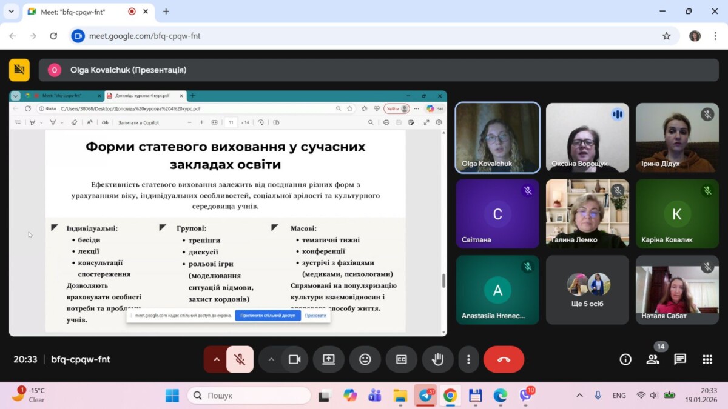Turn on closed captions
728x409 pixels.
(401, 359)
